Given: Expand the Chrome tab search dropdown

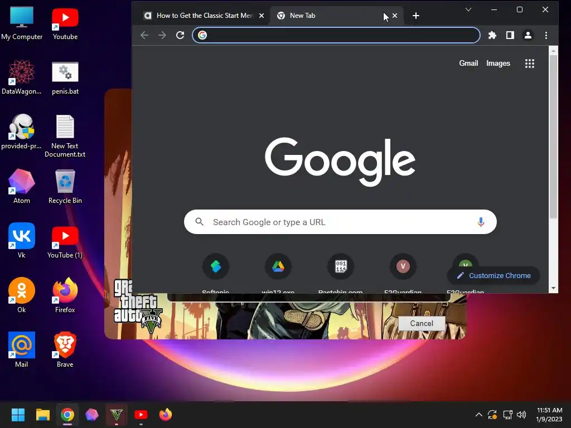Looking at the screenshot, I should (468, 10).
